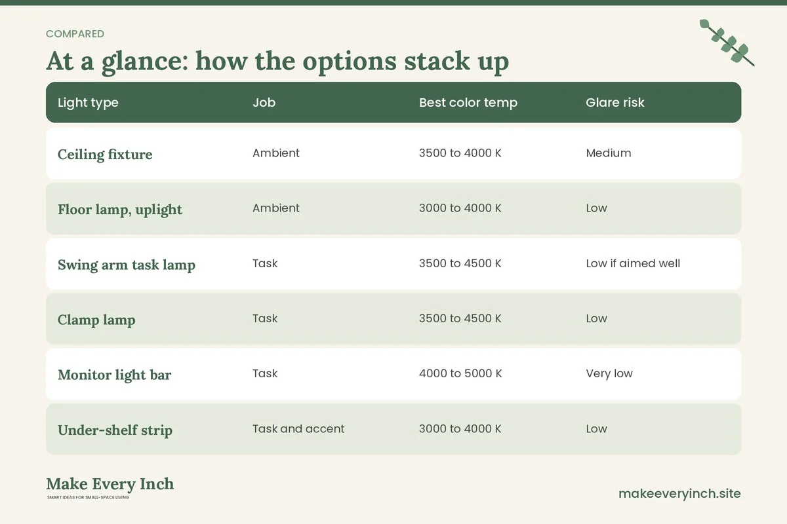Click 'Task' in the Monitor light bar row
Viewport: 787px width, 524px height.
click(265, 373)
